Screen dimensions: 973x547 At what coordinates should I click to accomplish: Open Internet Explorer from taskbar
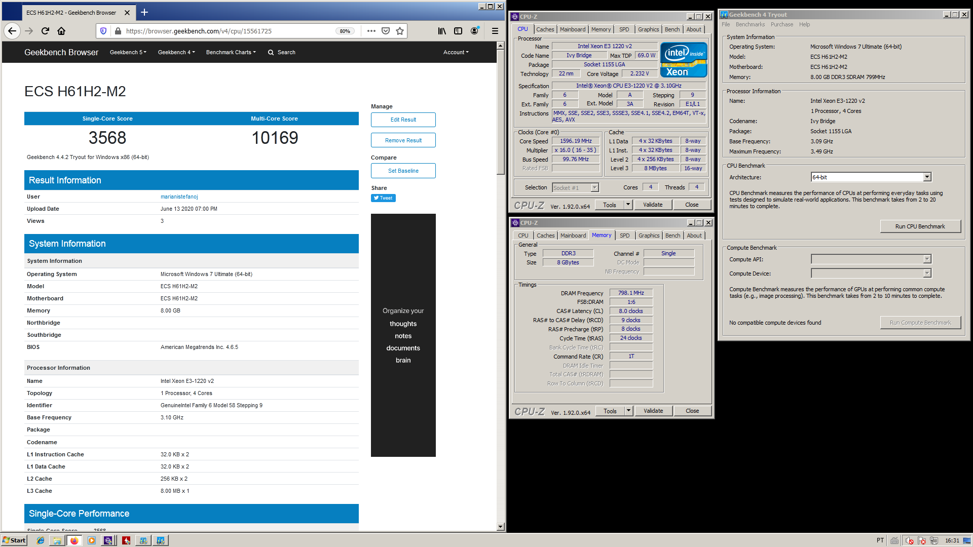[41, 540]
